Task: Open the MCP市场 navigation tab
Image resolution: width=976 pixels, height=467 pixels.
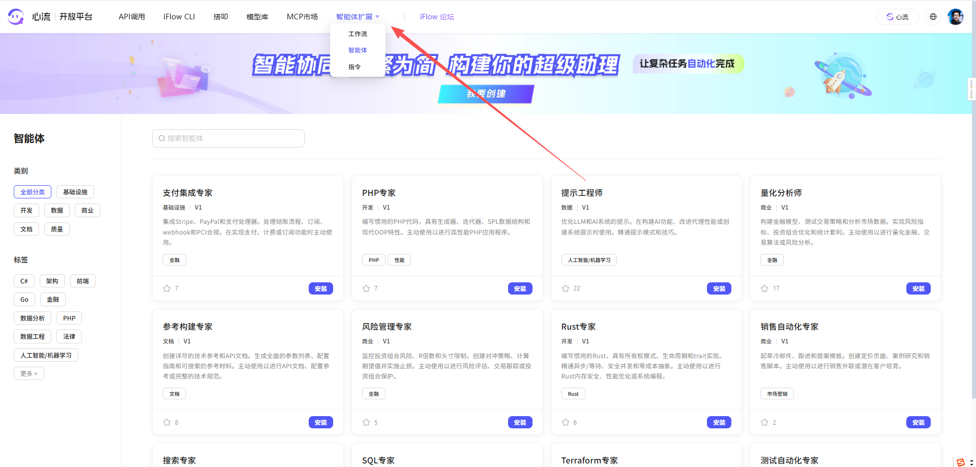Action: click(x=302, y=17)
